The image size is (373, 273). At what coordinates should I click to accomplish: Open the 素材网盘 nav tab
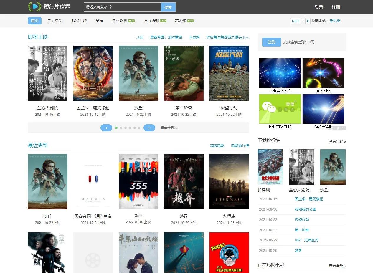120,21
